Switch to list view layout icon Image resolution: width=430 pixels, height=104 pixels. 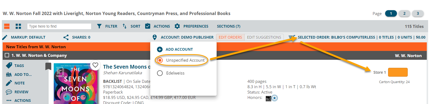[x=7, y=26]
